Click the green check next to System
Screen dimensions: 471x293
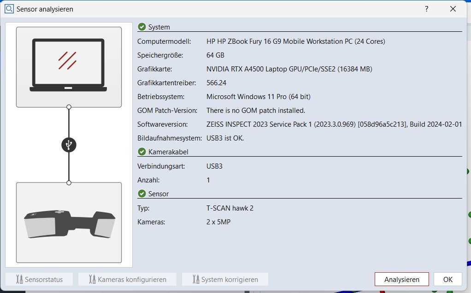[142, 27]
